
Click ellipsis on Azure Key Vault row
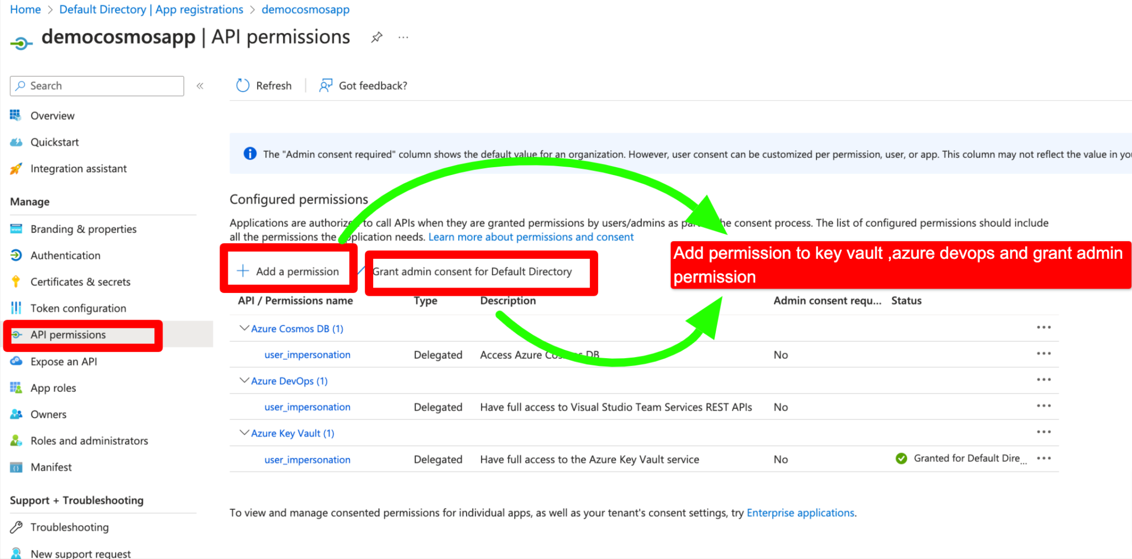pyautogui.click(x=1044, y=432)
